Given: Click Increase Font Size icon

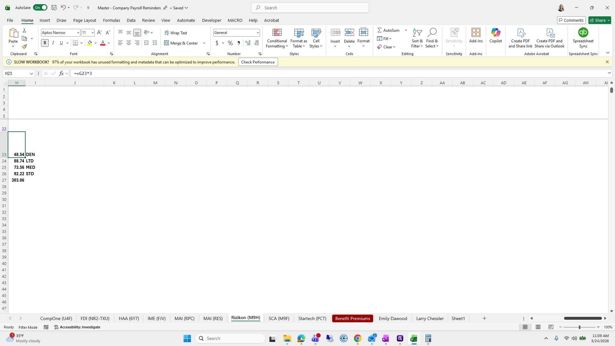Looking at the screenshot, I should (x=99, y=33).
